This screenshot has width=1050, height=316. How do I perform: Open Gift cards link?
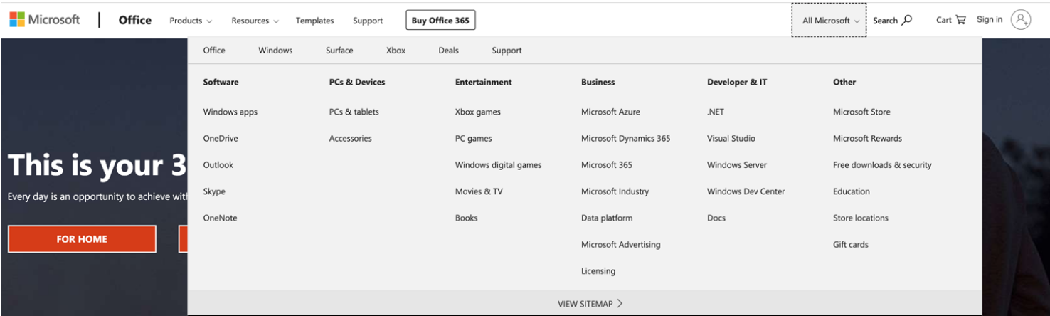851,244
